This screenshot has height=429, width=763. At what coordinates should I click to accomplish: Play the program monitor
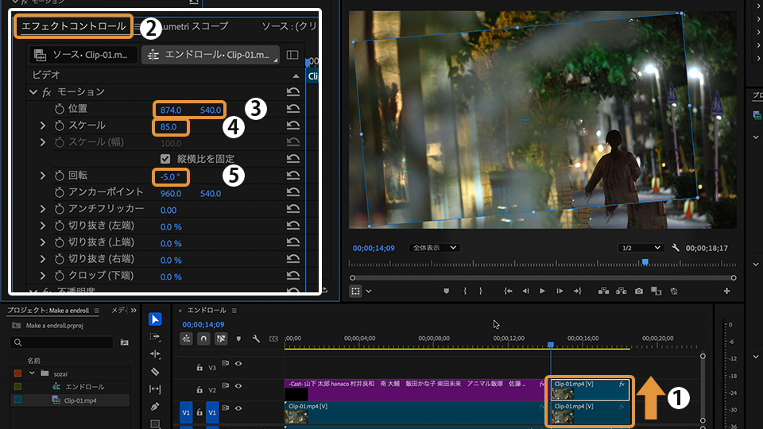tap(542, 291)
